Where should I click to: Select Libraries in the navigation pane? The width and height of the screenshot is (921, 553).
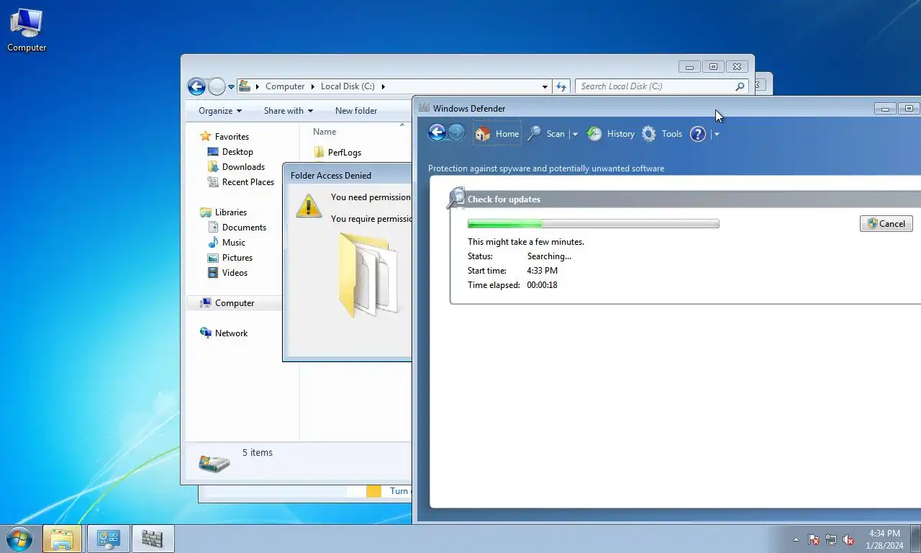click(x=231, y=212)
